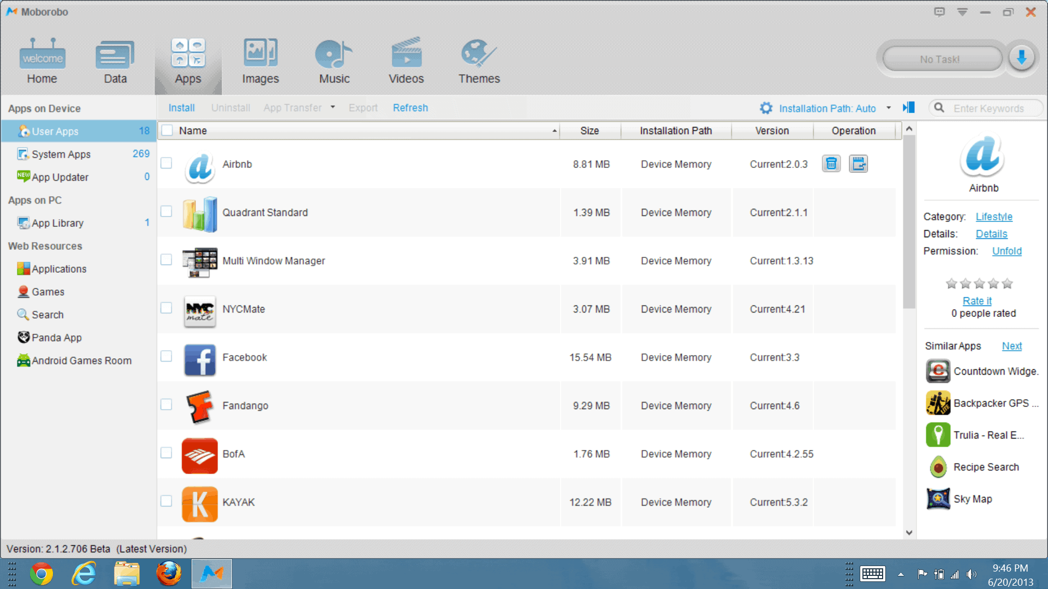Open the App Transfer dropdown arrow
Screen dimensions: 1048x589
332,107
